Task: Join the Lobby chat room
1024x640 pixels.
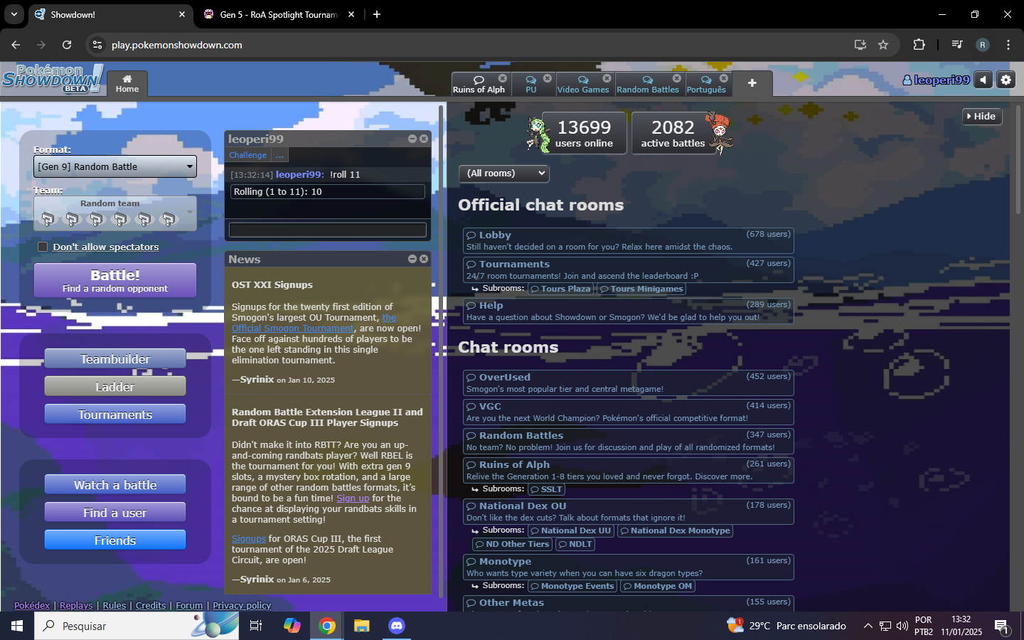Action: 628,240
